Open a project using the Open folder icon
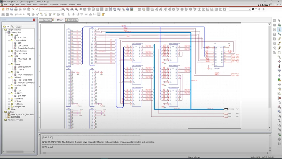This screenshot has height=159, width=282. click(x=7, y=10)
